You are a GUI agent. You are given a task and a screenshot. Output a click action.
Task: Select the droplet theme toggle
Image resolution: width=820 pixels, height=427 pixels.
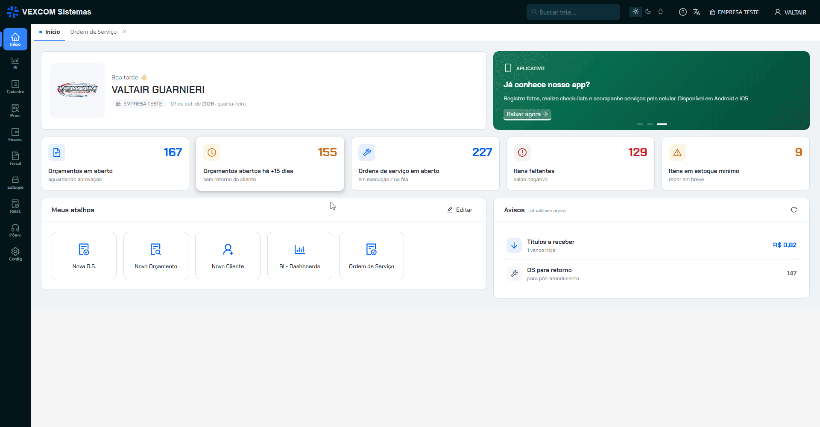coord(660,12)
